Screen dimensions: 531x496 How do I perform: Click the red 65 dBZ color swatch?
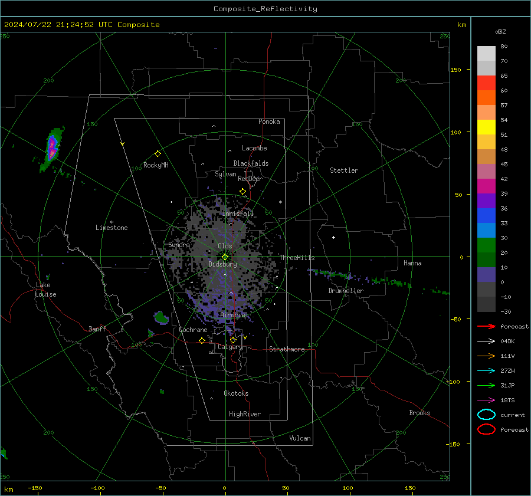click(486, 83)
